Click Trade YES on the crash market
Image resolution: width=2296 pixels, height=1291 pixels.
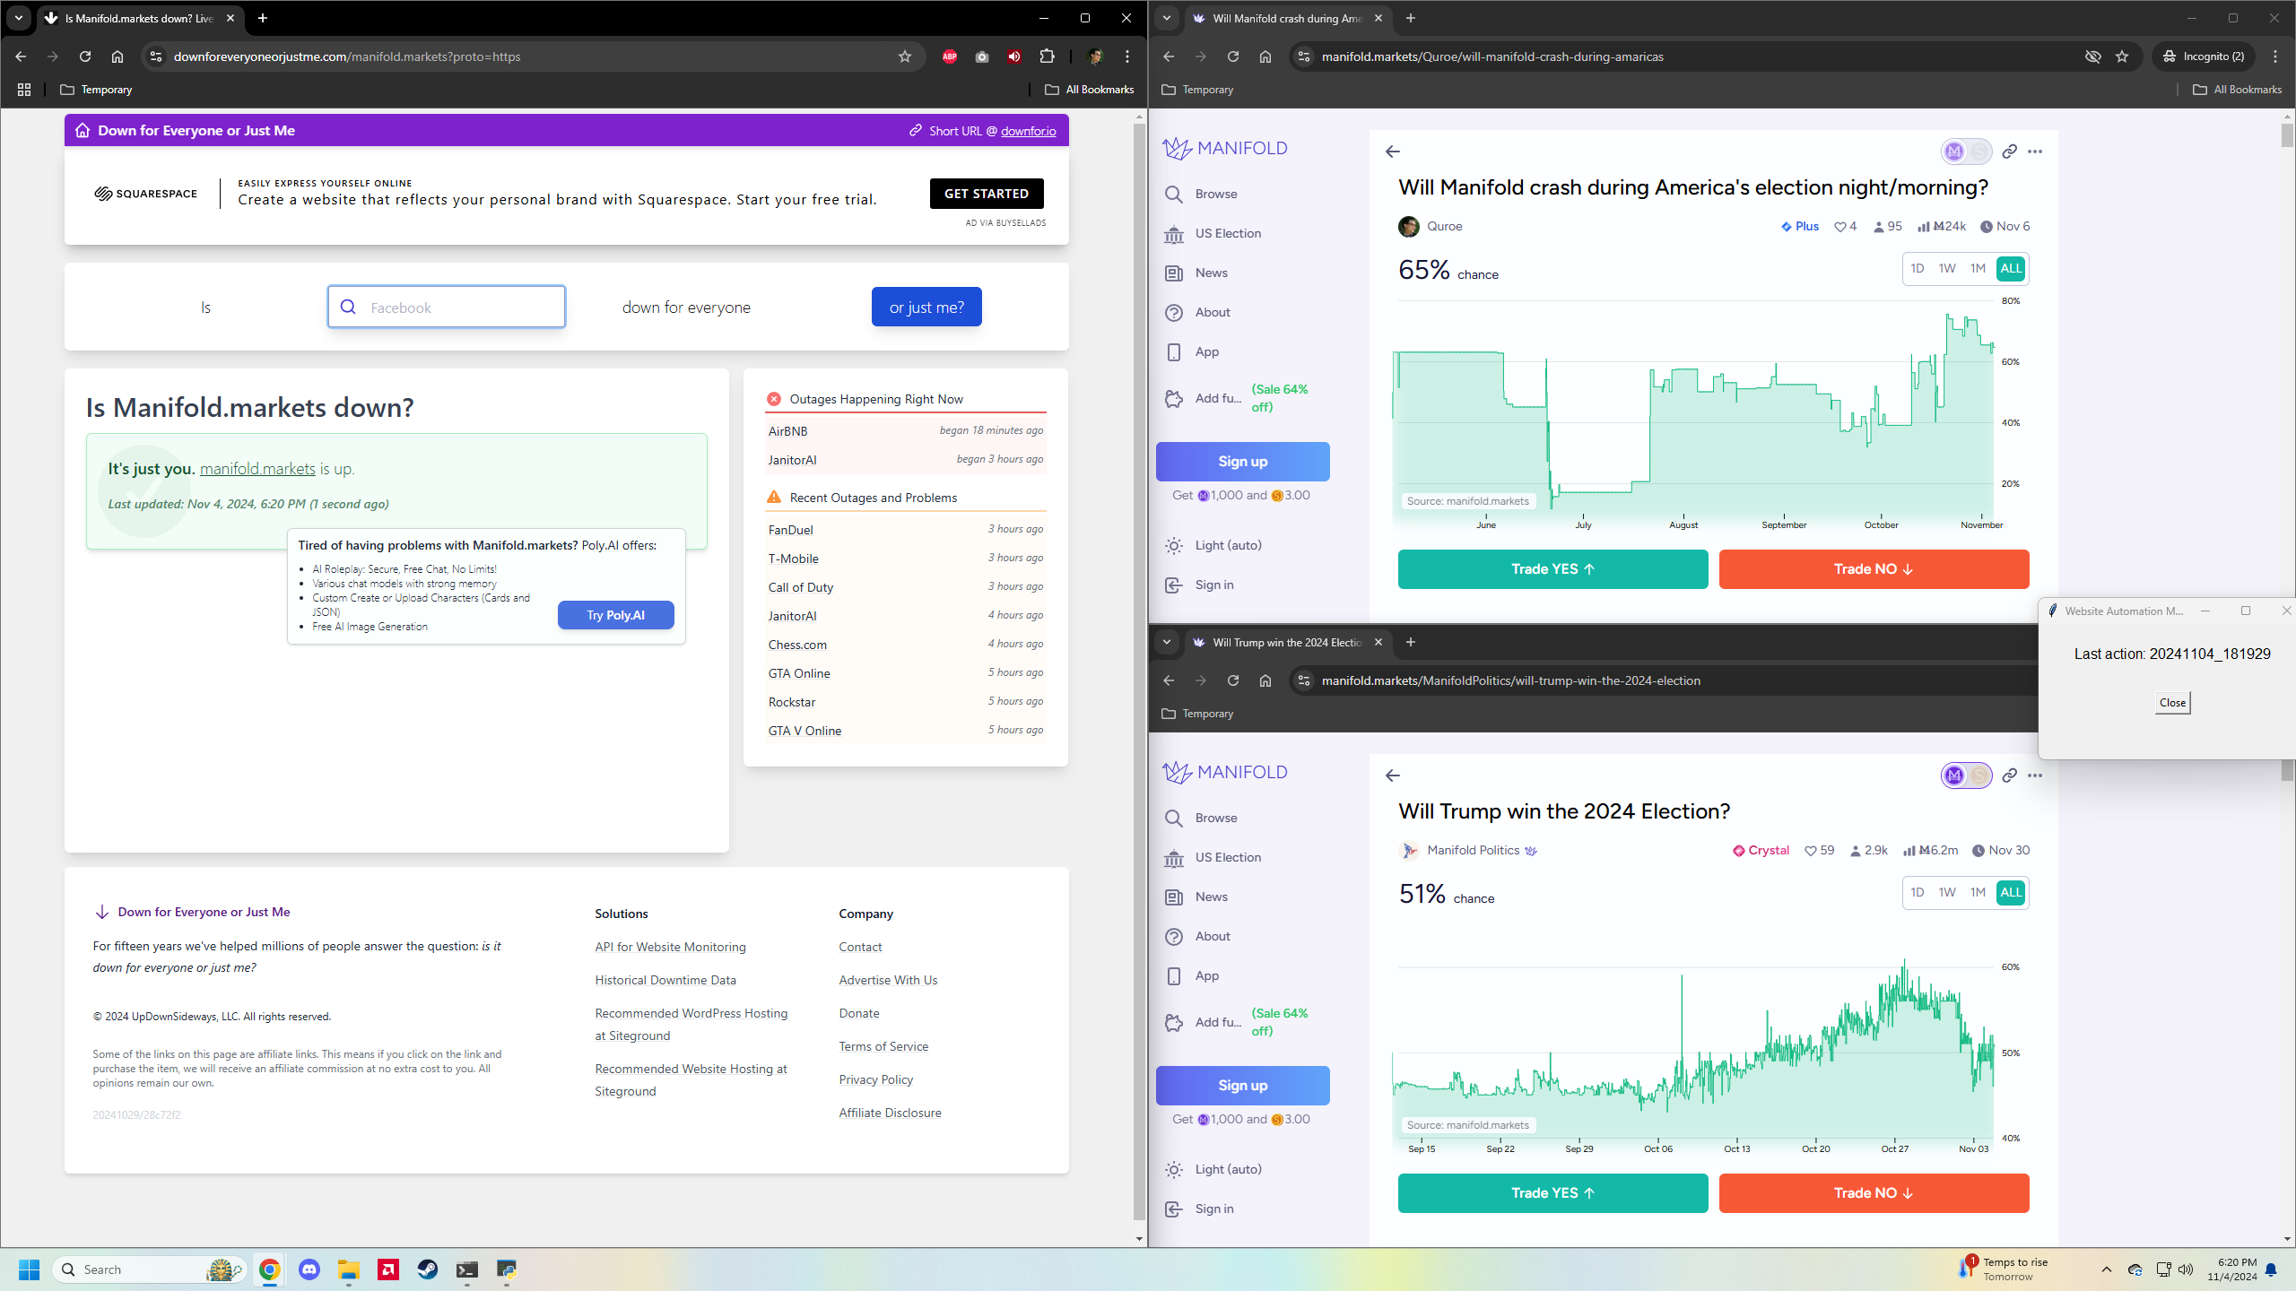[1552, 569]
